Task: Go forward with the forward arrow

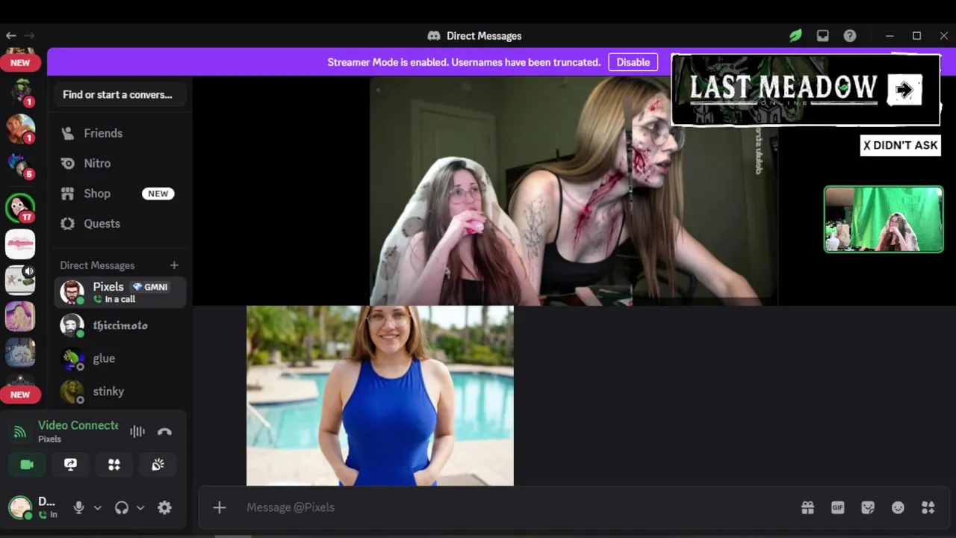Action: tap(29, 35)
